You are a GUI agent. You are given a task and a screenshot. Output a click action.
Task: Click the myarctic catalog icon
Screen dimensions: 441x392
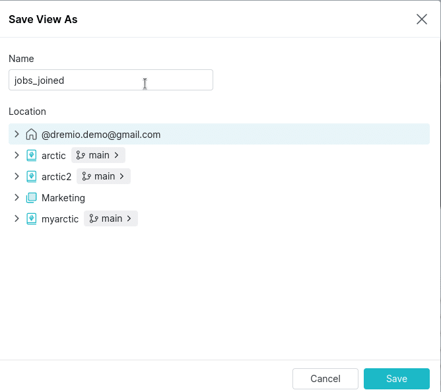click(31, 219)
